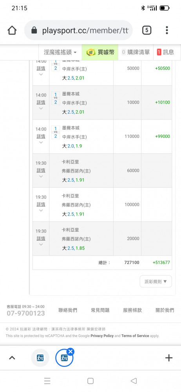Tap the lock icon in address bar
The width and height of the screenshot is (181, 392).
point(34,31)
